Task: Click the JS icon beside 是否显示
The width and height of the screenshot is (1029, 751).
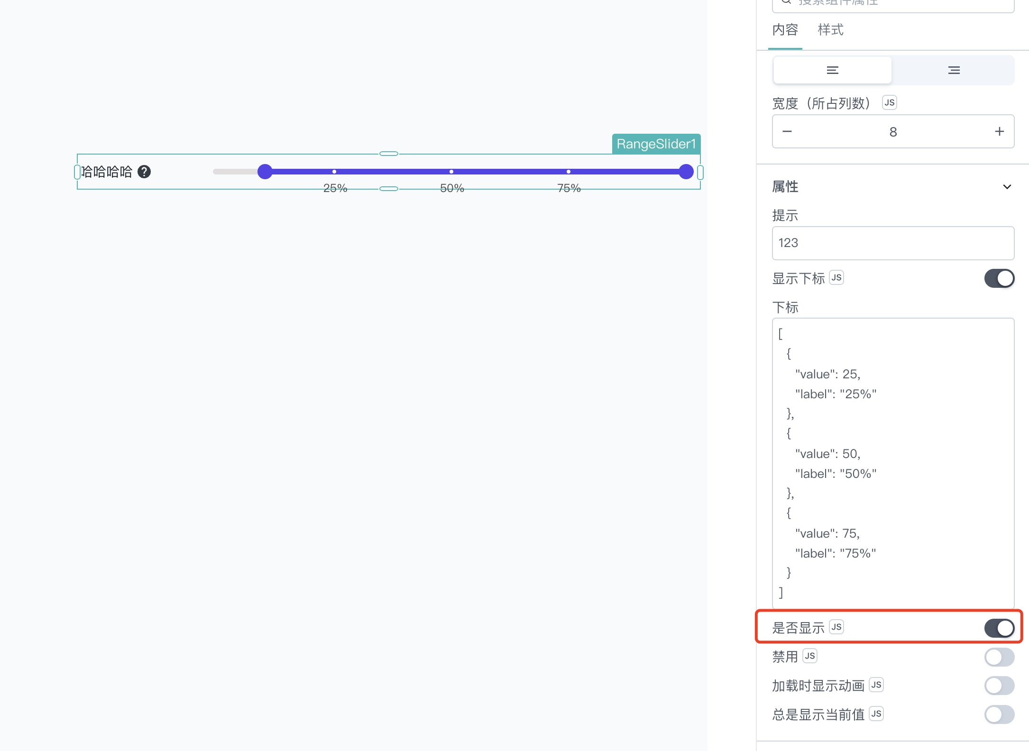Action: coord(836,627)
